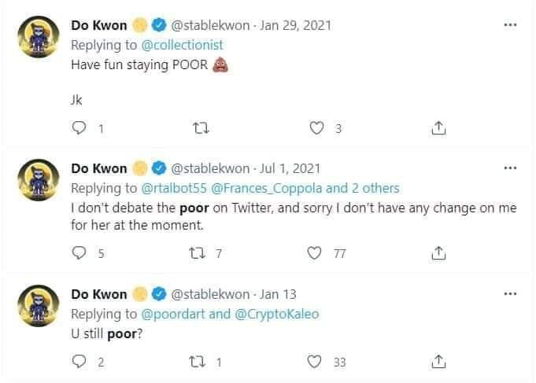Open the @CryptoKaleo mention link
Image resolution: width=536 pixels, height=383 pixels.
pyautogui.click(x=277, y=314)
